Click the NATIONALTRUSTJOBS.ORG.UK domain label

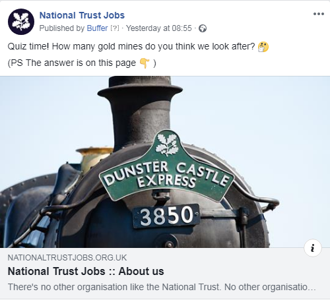[x=67, y=258]
